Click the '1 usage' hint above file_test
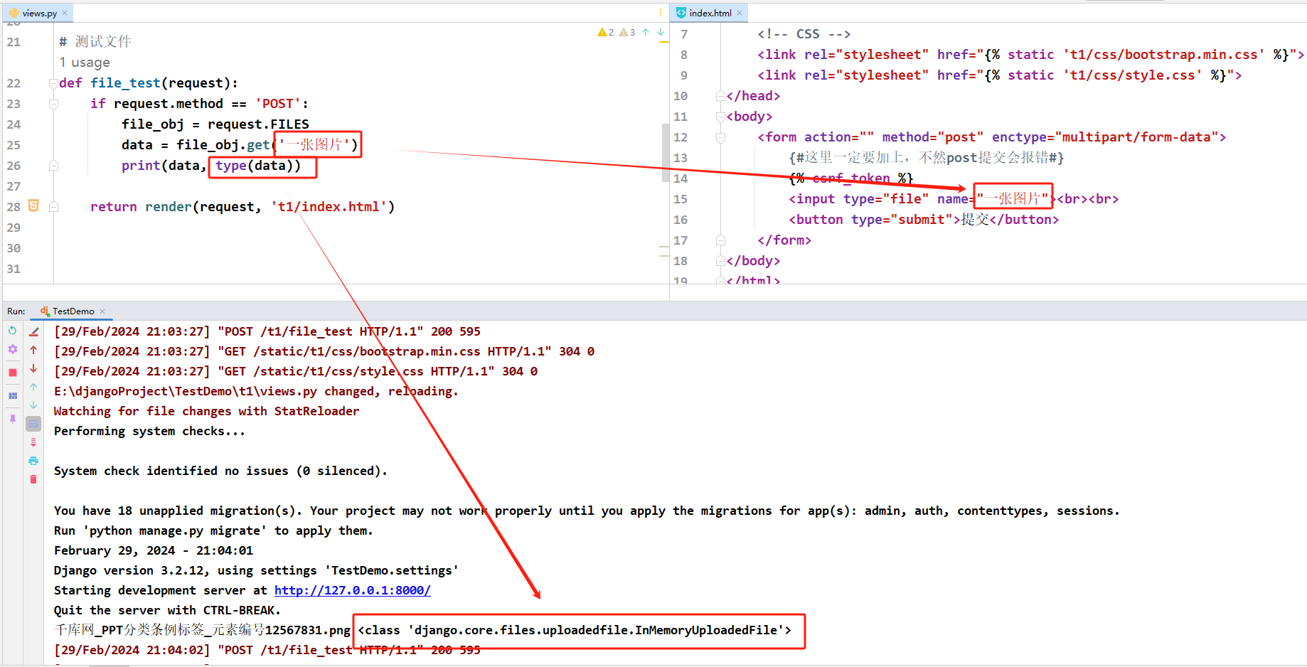Viewport: 1307px width, 667px height. [85, 63]
